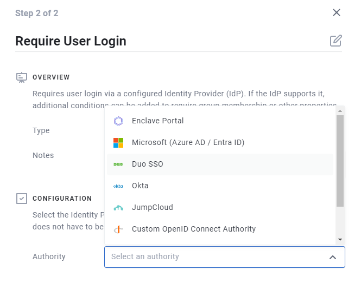Close the Step 2 of 2 dialog
This screenshot has width=361, height=290.
[x=337, y=12]
